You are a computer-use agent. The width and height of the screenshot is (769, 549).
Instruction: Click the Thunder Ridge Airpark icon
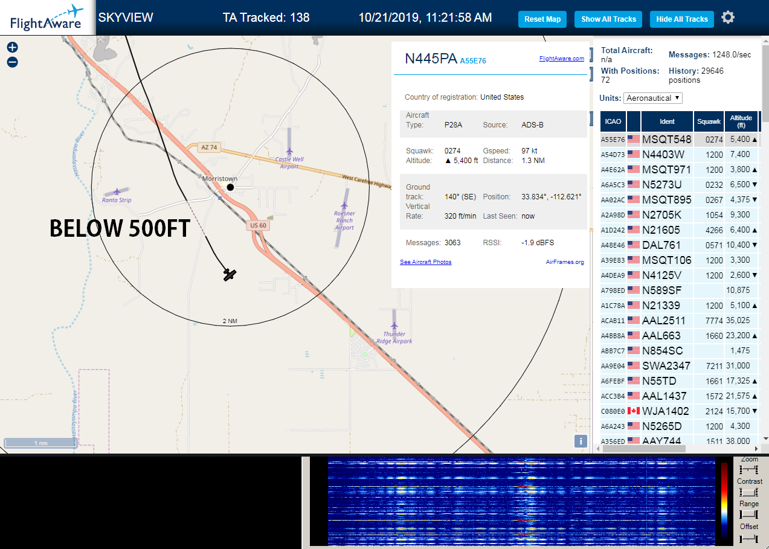point(394,326)
